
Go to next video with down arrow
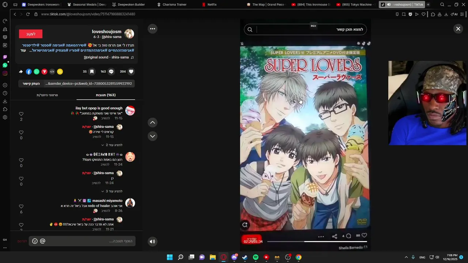[152, 136]
